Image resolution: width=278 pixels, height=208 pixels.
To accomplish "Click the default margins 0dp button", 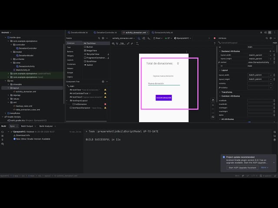I will 122,43.
